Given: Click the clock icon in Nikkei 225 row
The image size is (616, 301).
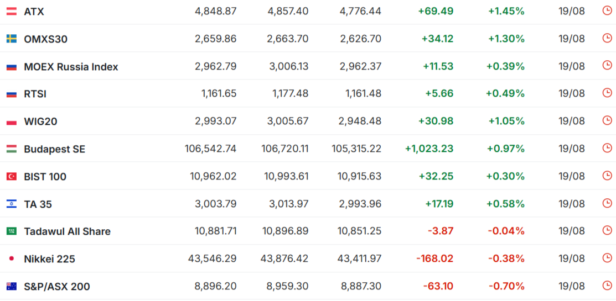Looking at the screenshot, I should pos(607,258).
